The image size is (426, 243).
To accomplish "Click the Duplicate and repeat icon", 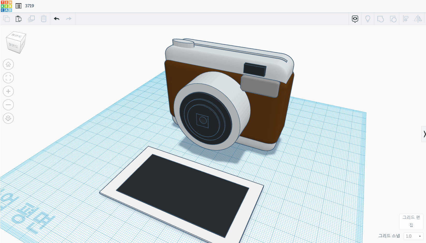I will pyautogui.click(x=31, y=19).
